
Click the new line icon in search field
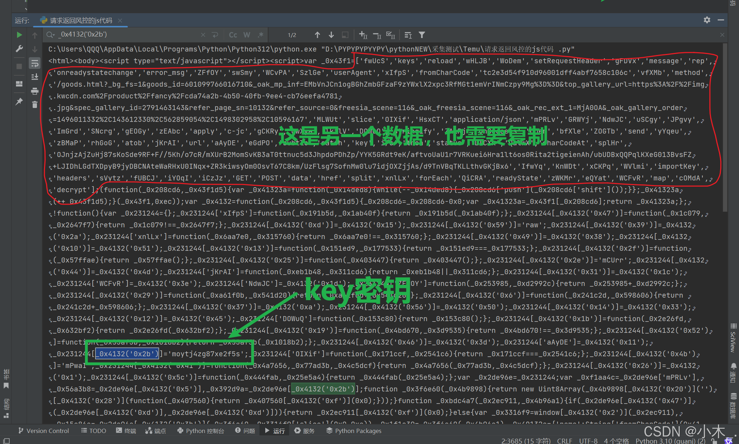pos(215,35)
